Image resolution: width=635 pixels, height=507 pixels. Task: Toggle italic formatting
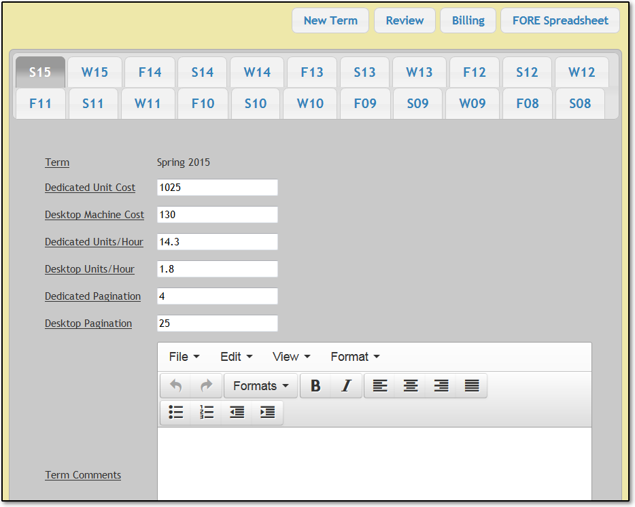[x=346, y=385]
